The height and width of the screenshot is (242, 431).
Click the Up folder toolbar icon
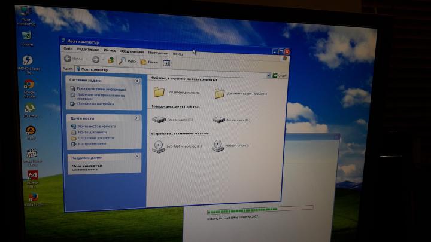[x=111, y=60]
